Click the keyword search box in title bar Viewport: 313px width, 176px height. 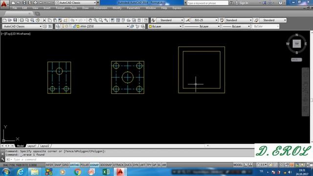tap(207, 3)
